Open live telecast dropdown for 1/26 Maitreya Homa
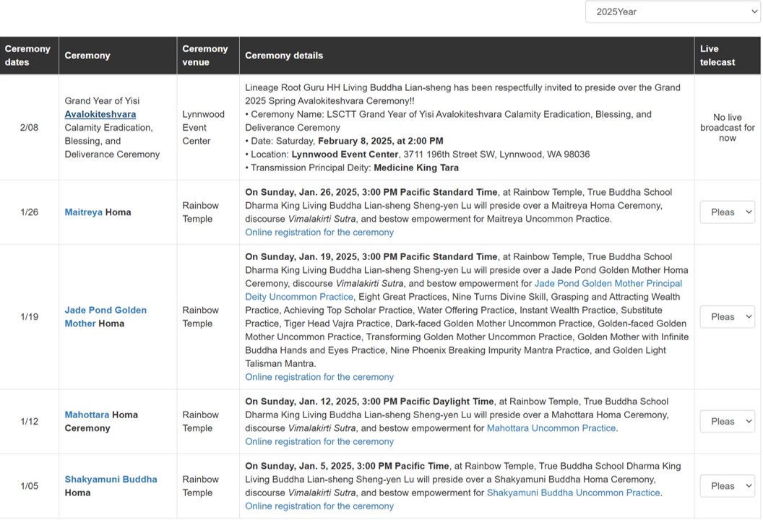This screenshot has height=520, width=763. (x=727, y=212)
